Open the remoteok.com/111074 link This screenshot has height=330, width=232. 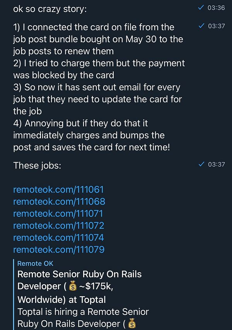(59, 238)
